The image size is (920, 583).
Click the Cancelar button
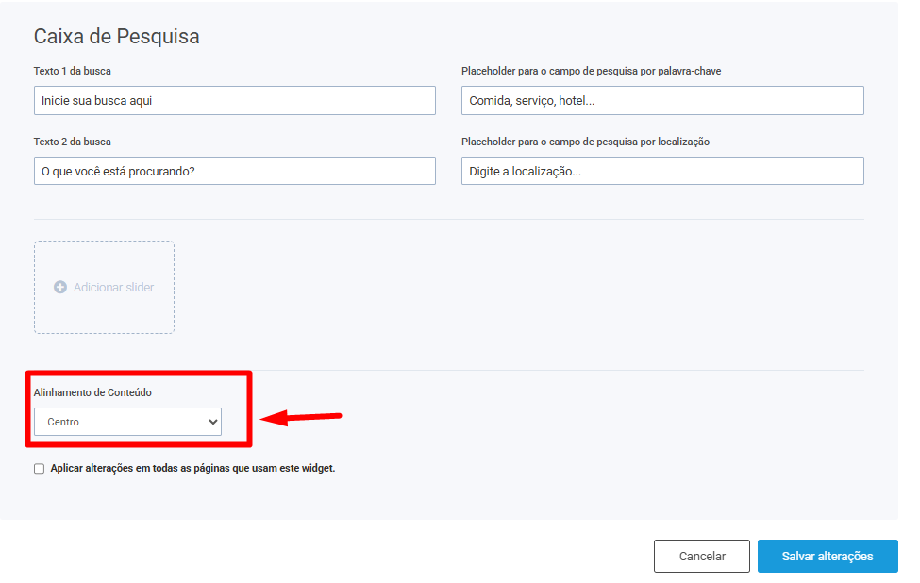point(702,556)
